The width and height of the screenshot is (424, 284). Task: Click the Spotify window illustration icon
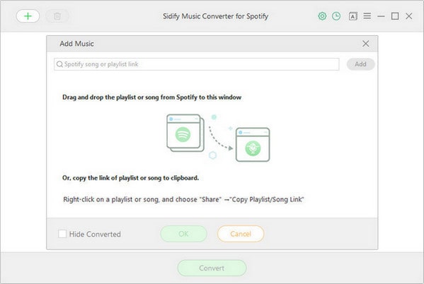coord(185,133)
